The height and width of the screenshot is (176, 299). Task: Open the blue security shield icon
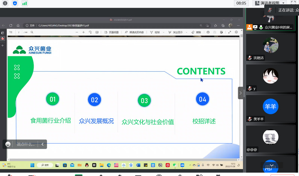click(x=15, y=3)
